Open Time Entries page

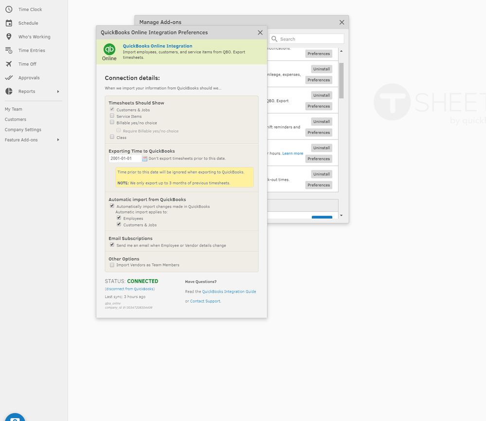32,51
